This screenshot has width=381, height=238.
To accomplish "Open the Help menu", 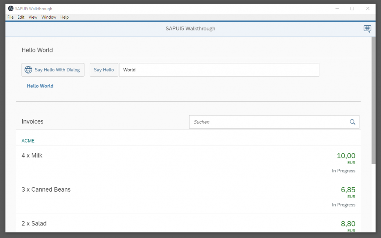I will [x=64, y=17].
